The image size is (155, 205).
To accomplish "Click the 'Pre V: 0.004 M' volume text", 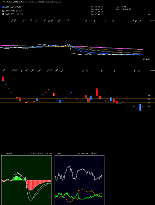I will pos(123,9).
